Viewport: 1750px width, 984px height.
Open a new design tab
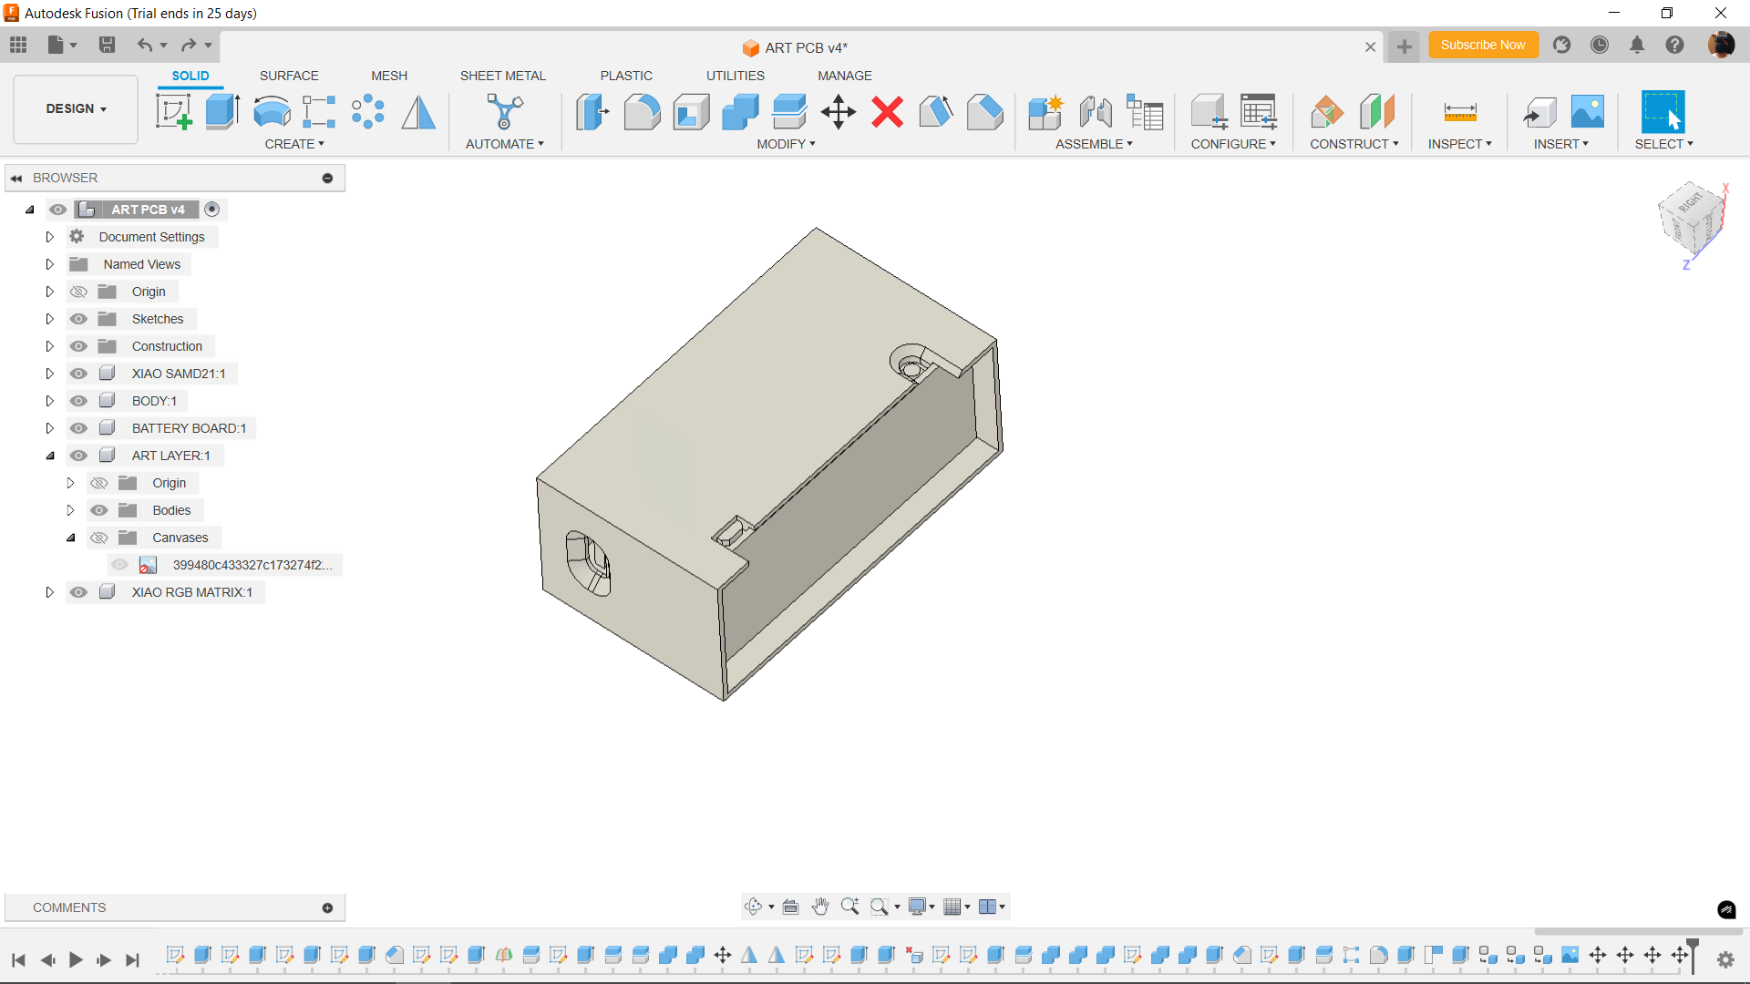click(x=1405, y=46)
